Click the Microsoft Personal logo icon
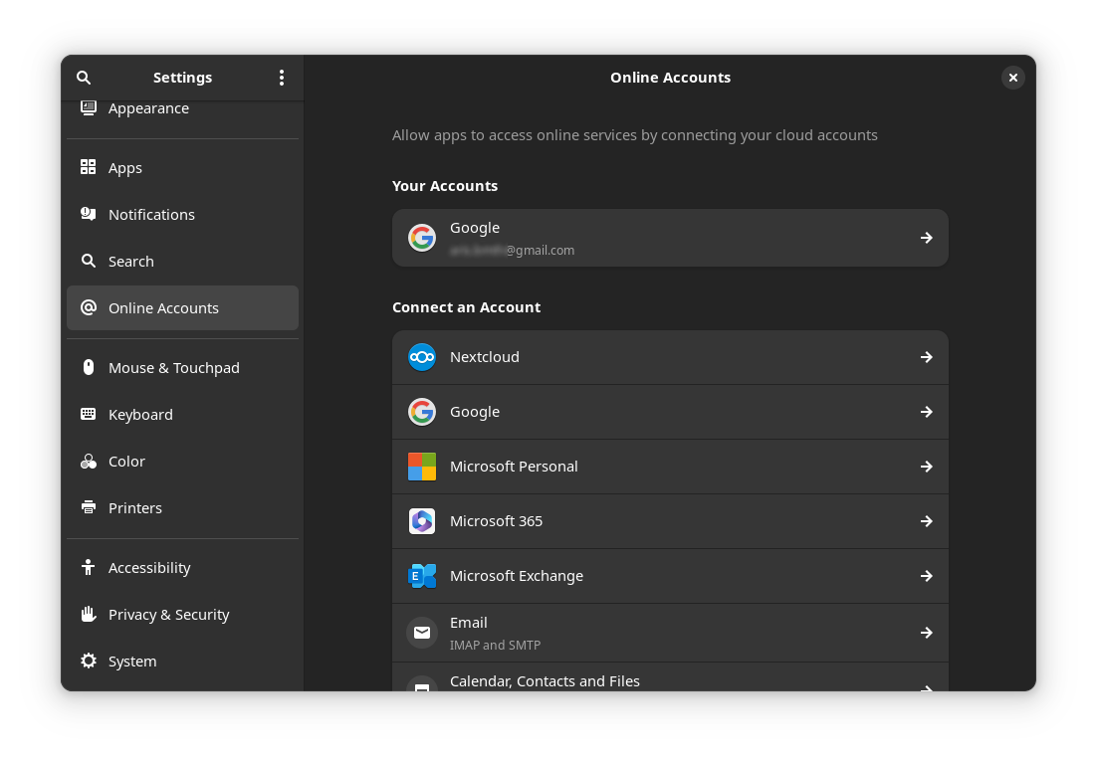This screenshot has height=758, width=1097. click(x=422, y=467)
